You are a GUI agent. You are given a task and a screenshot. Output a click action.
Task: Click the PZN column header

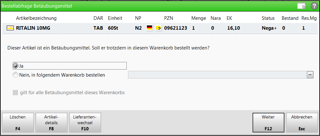[x=169, y=18]
